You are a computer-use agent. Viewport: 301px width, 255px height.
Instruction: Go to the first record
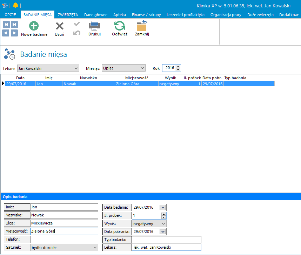coord(6,25)
